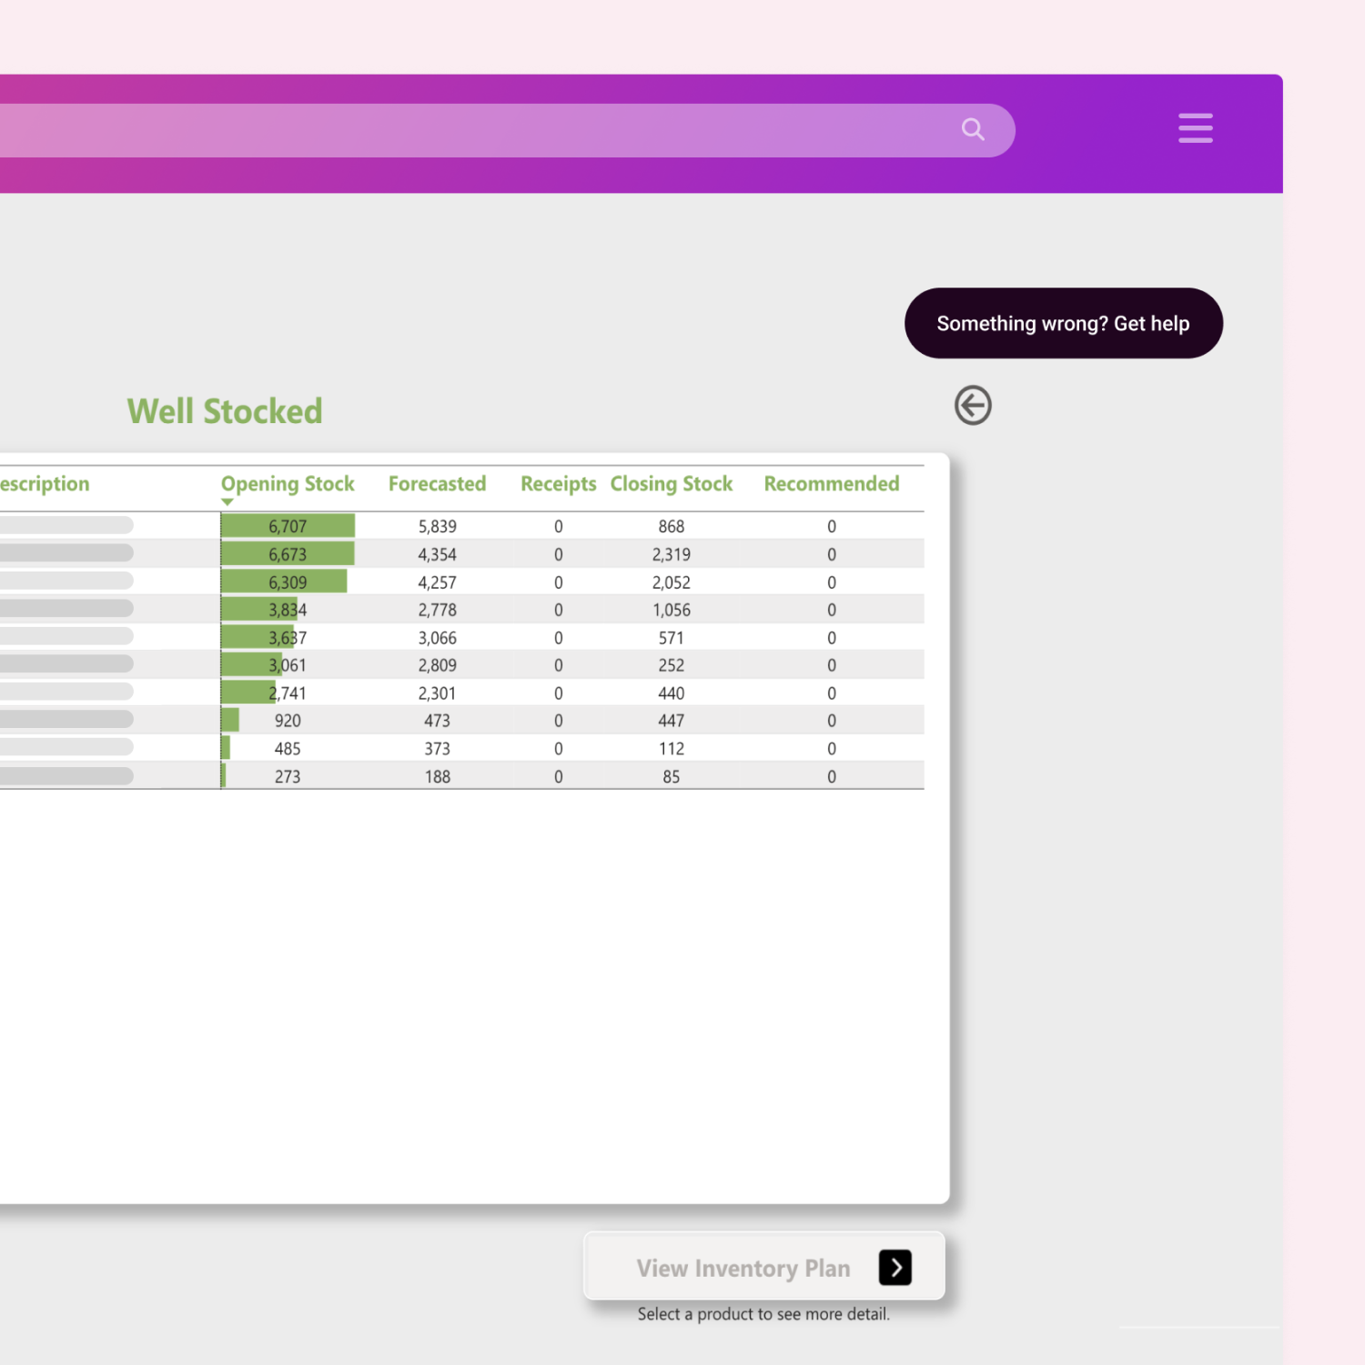The width and height of the screenshot is (1365, 1365).
Task: Click closing stock value 2,319
Action: (x=672, y=554)
